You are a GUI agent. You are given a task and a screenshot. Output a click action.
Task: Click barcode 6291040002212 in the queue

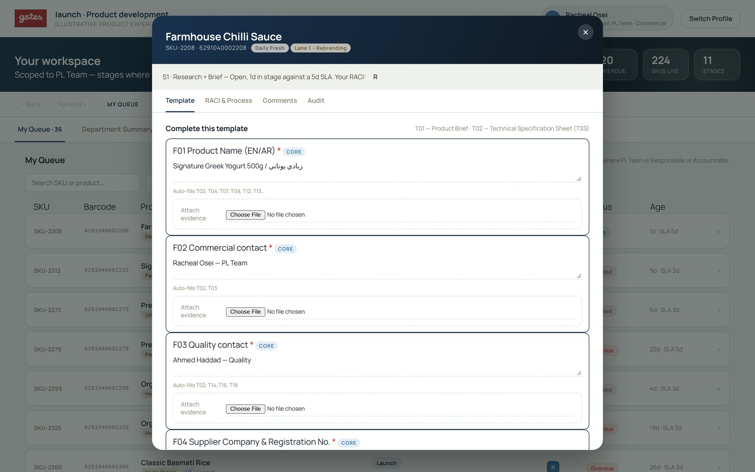click(106, 270)
